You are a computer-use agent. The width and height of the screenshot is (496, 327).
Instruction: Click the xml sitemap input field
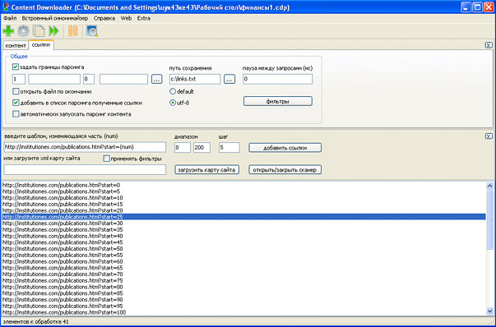85,169
